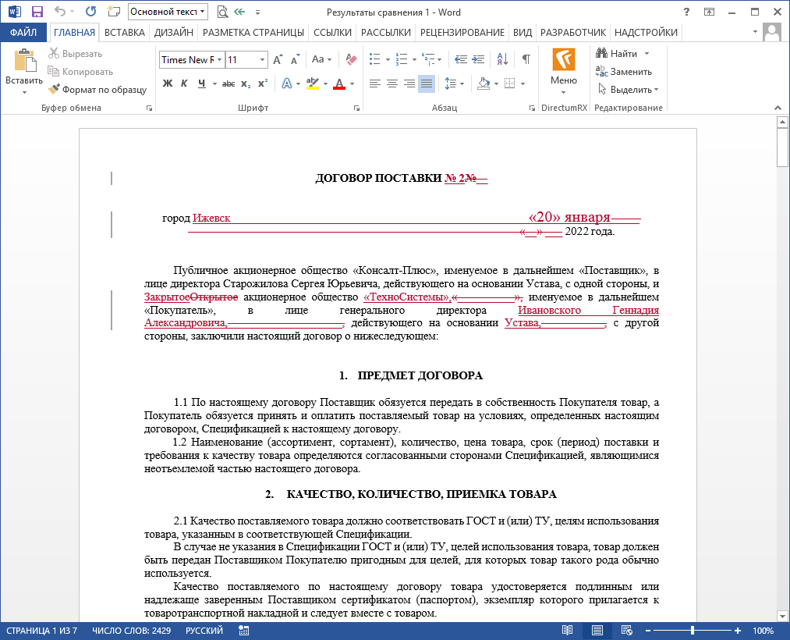Toggle italic К formatting
This screenshot has height=640, width=790.
point(184,84)
